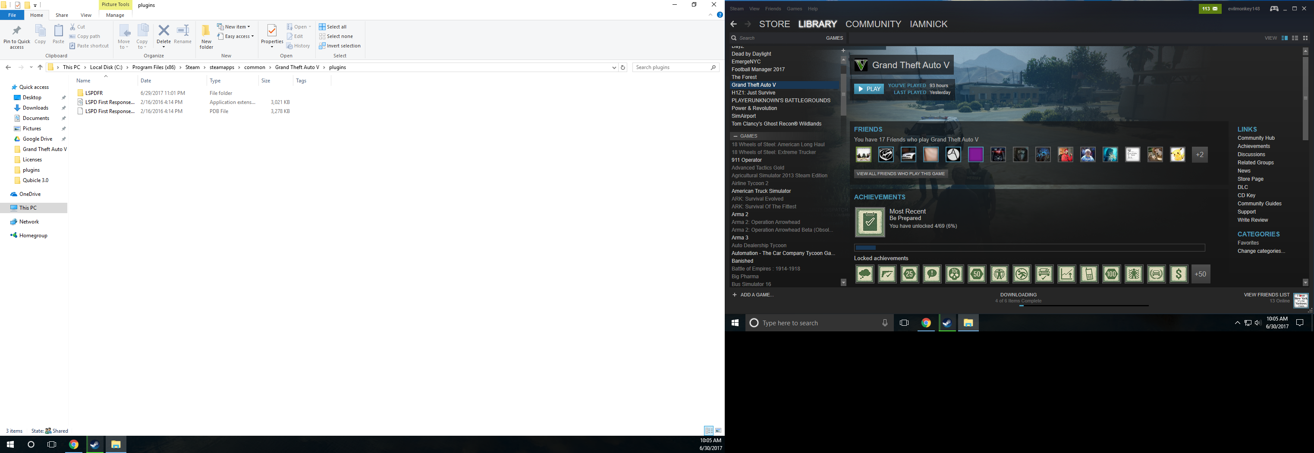Viewport: 1314px width, 453px height.
Task: Click the achievements progress bar
Action: click(x=1029, y=247)
